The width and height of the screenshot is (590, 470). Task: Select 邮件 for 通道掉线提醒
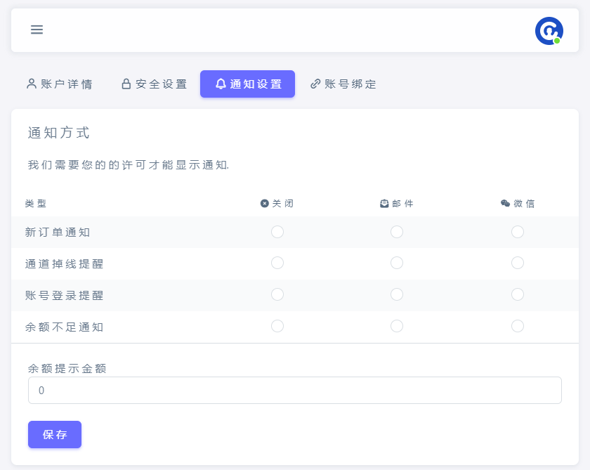point(397,263)
